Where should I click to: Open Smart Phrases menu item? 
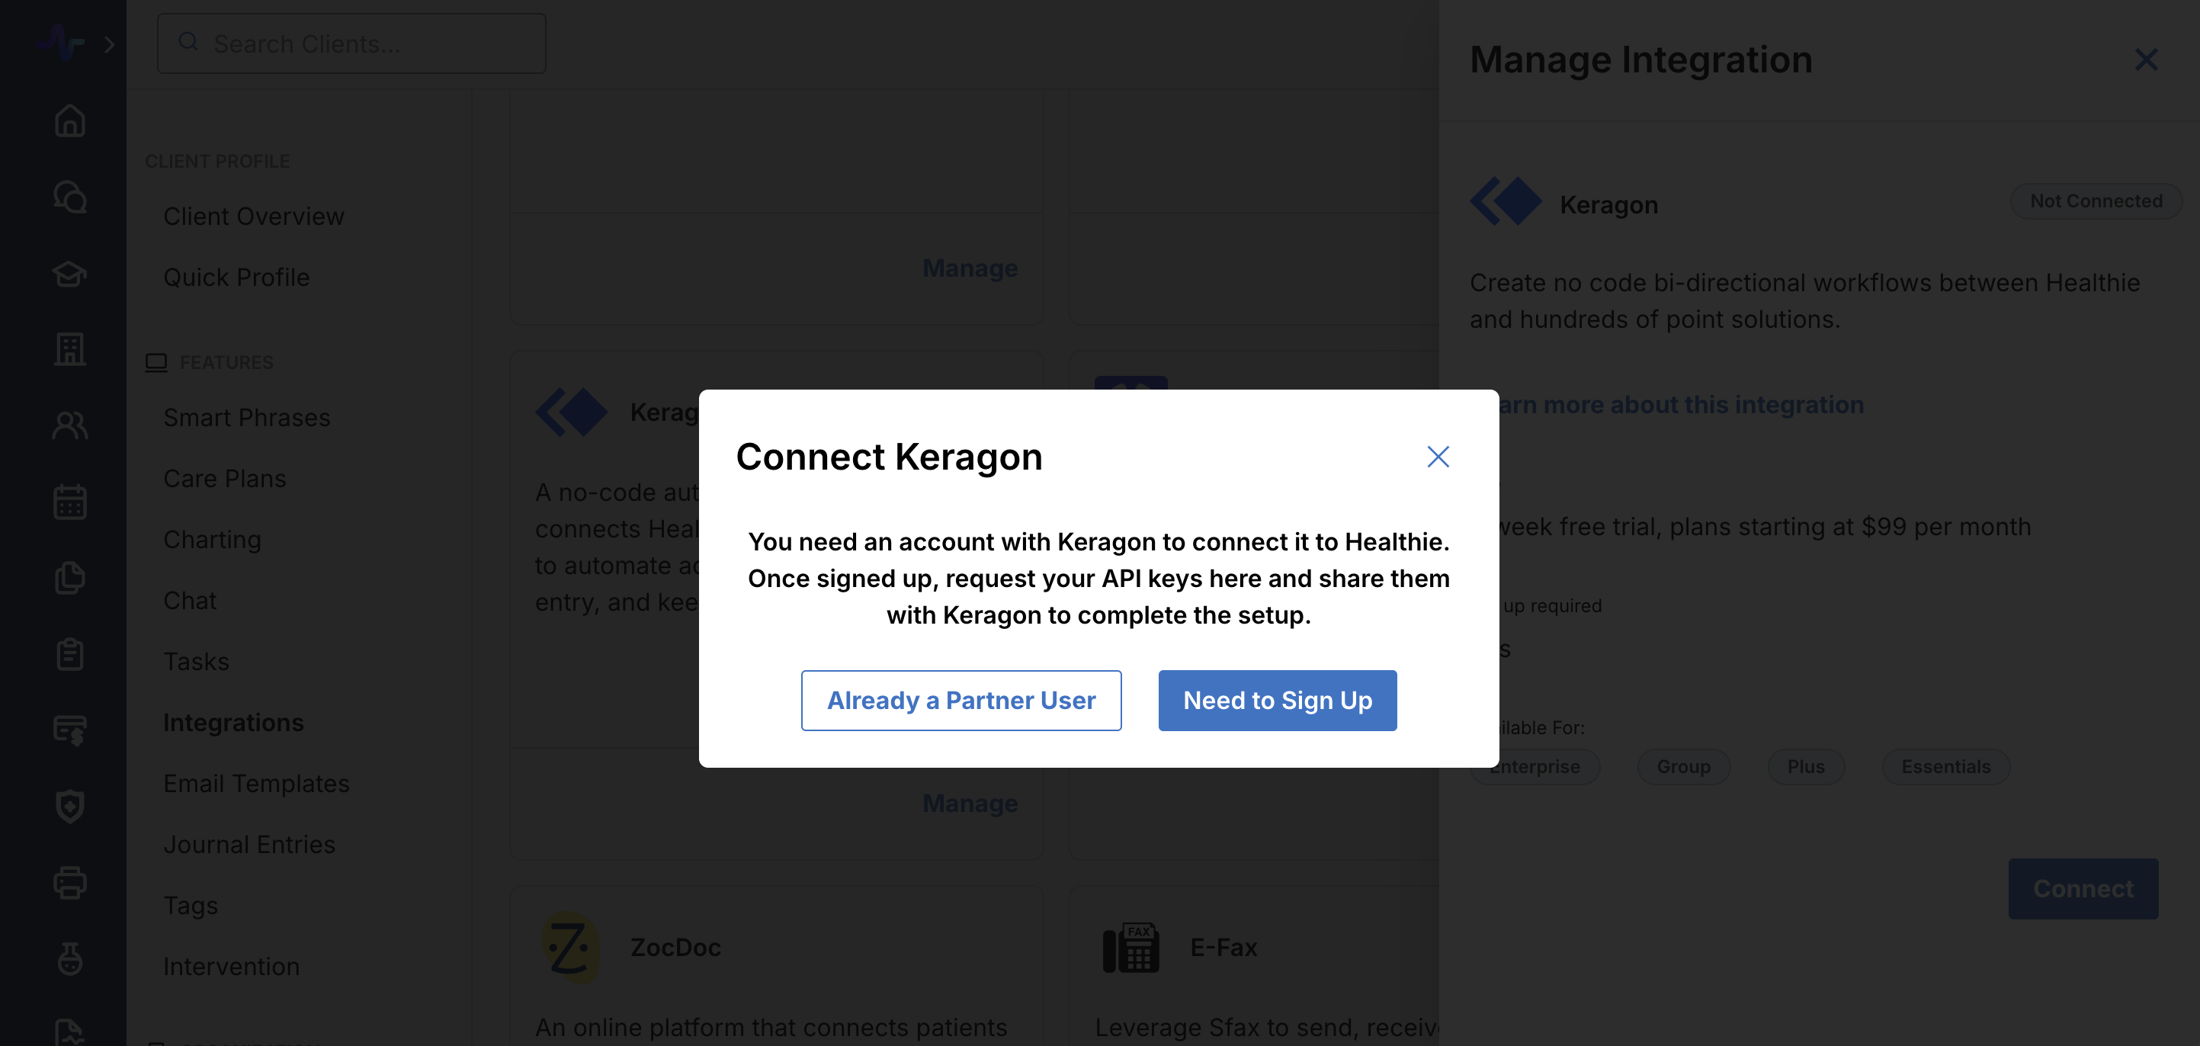coord(246,418)
